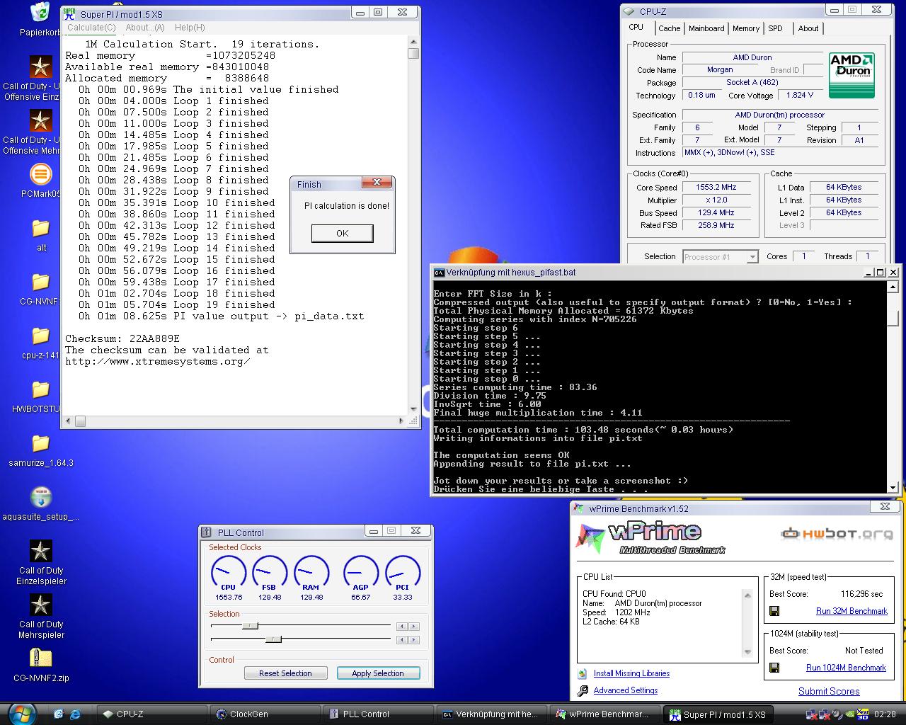
Task: Open the CG-NVNF desktop folder
Action: (x=40, y=282)
